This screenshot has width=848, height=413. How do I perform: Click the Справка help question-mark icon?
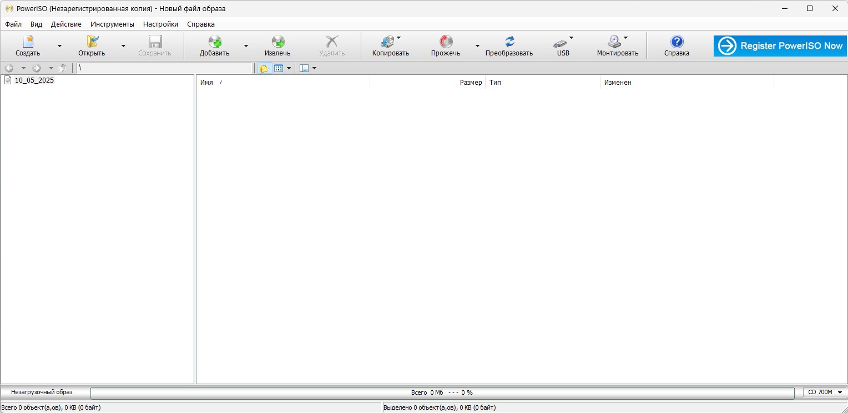tap(677, 42)
